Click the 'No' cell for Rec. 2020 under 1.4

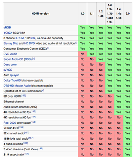pos(119,123)
